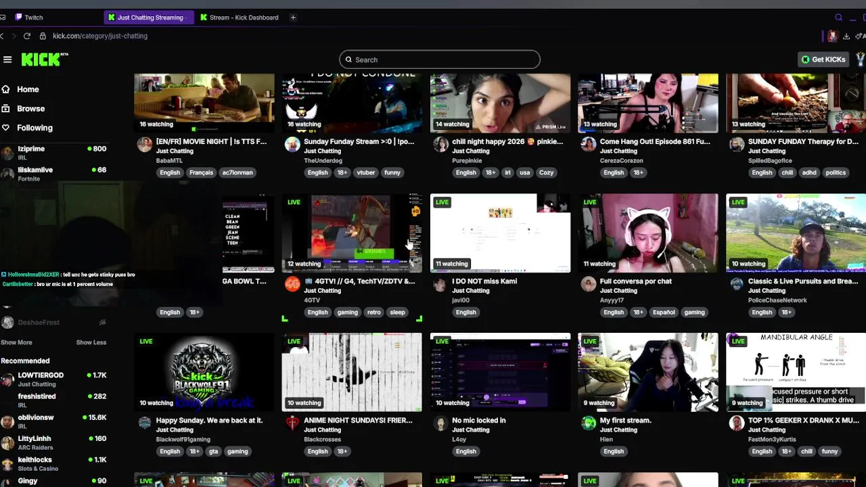
Task: Open police chase stream thumbnail with 10 watching
Action: coord(796,233)
